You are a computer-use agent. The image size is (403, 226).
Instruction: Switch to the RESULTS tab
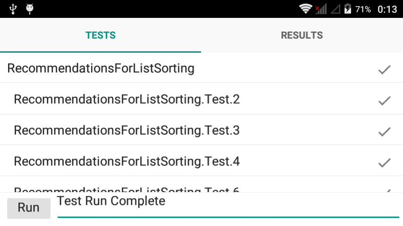pos(302,35)
